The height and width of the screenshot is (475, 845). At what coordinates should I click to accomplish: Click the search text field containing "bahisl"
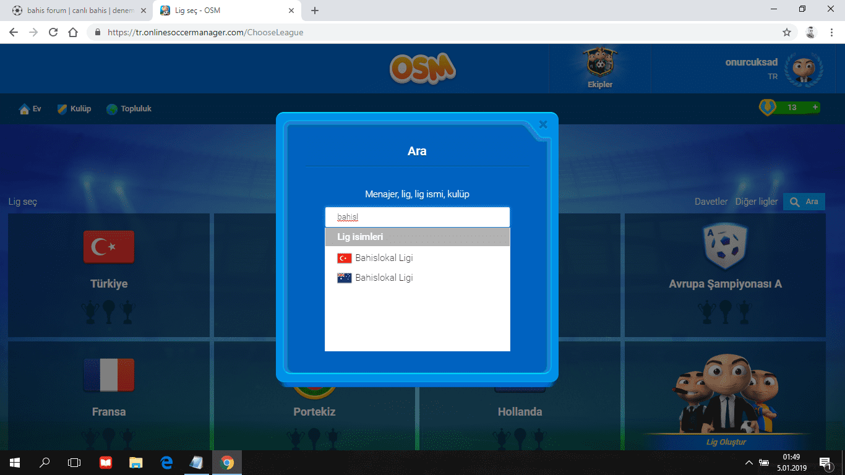418,217
